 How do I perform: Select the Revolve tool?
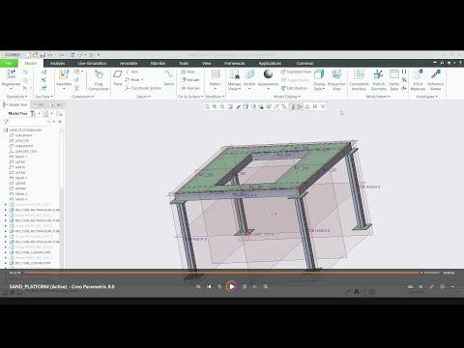pos(190,88)
